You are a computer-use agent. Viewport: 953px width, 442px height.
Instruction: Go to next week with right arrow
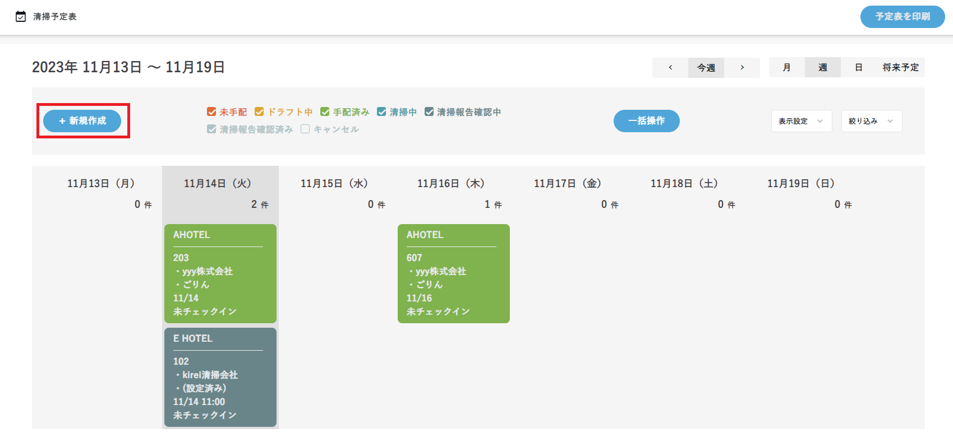point(742,67)
